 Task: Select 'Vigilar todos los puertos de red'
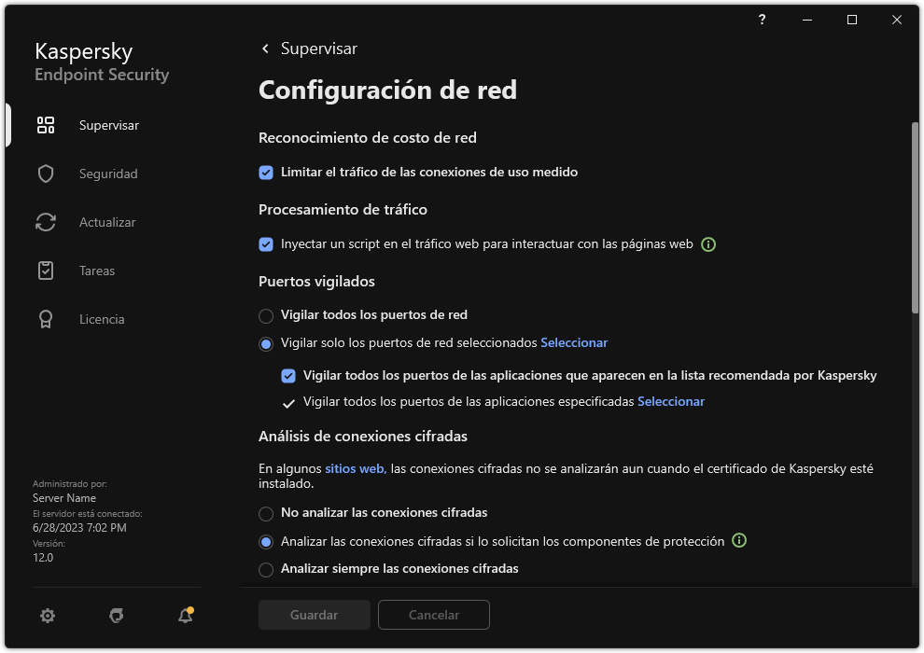pyautogui.click(x=265, y=314)
